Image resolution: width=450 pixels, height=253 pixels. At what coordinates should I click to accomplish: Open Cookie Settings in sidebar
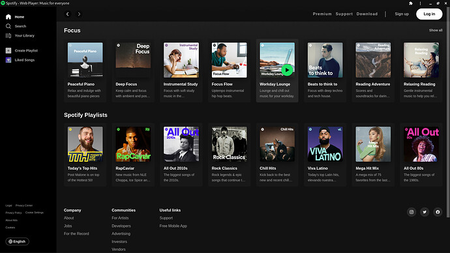click(x=35, y=213)
